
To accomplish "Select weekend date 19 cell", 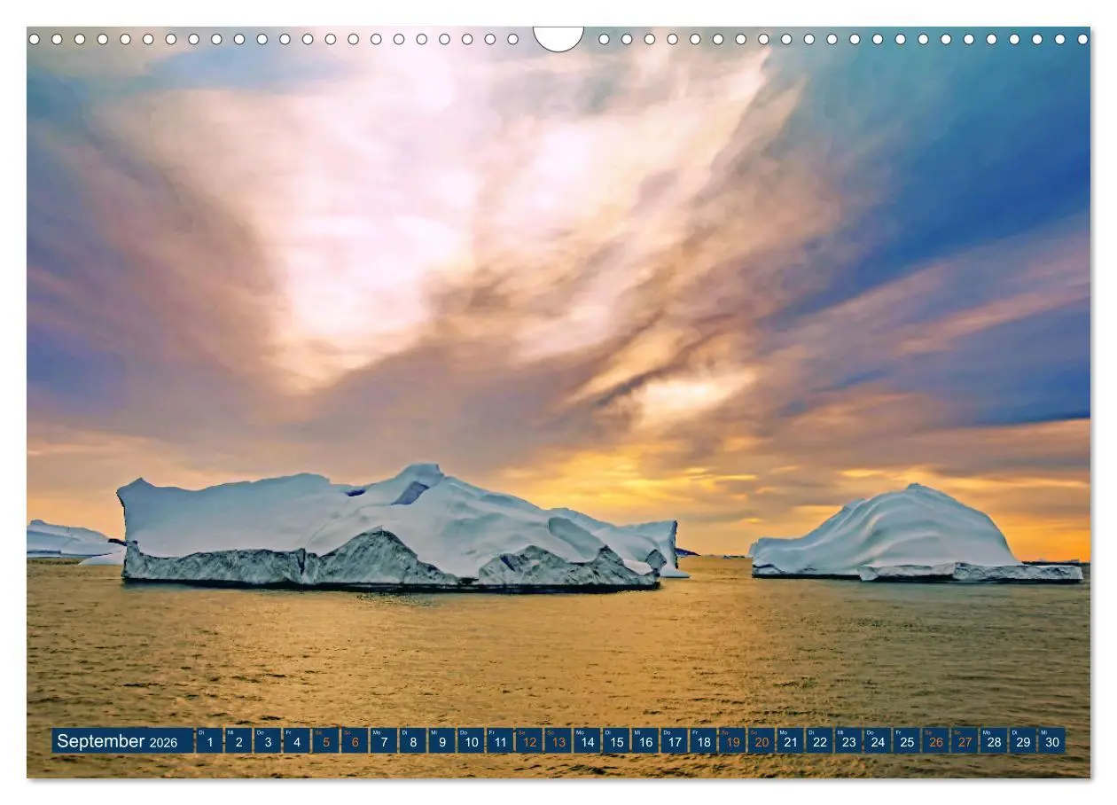I will [x=732, y=741].
